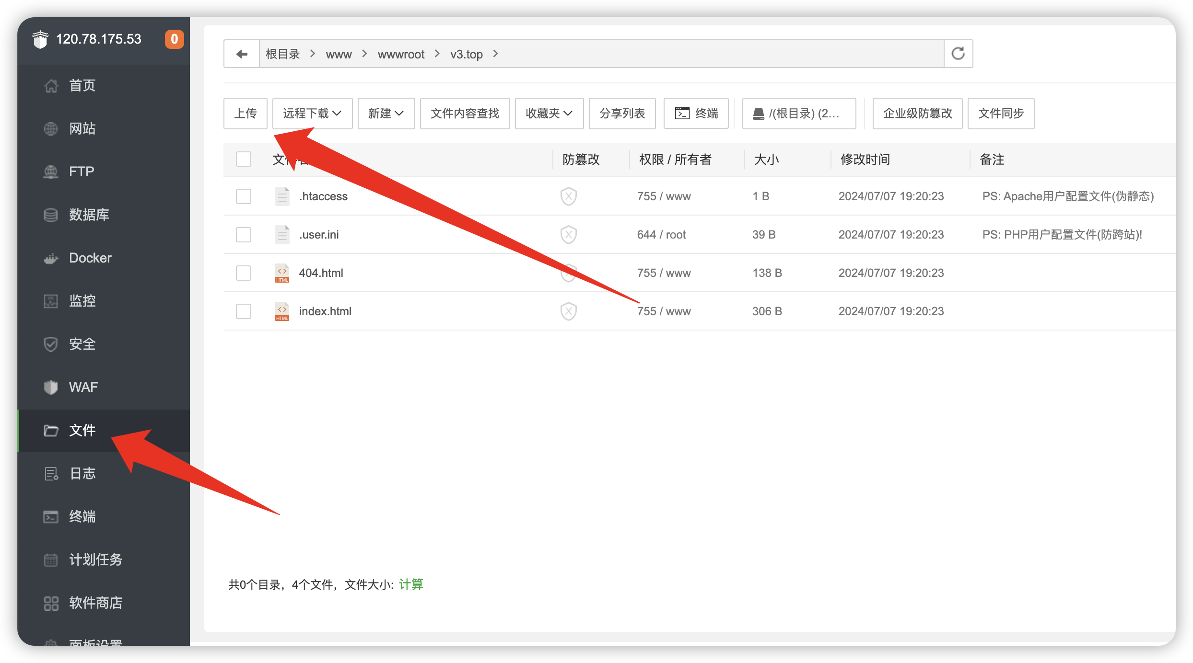Viewport: 1193px width, 663px height.
Task: Open 网站 websites in sidebar
Action: [104, 129]
